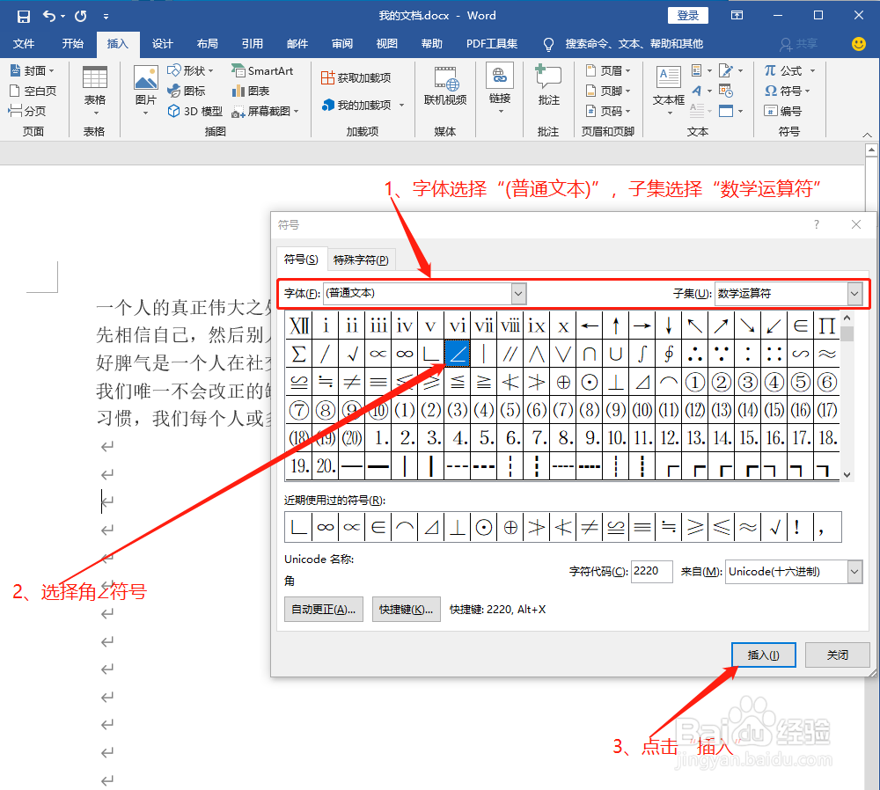The image size is (880, 790).
Task: Save the document with the floppy icon
Action: [x=23, y=16]
